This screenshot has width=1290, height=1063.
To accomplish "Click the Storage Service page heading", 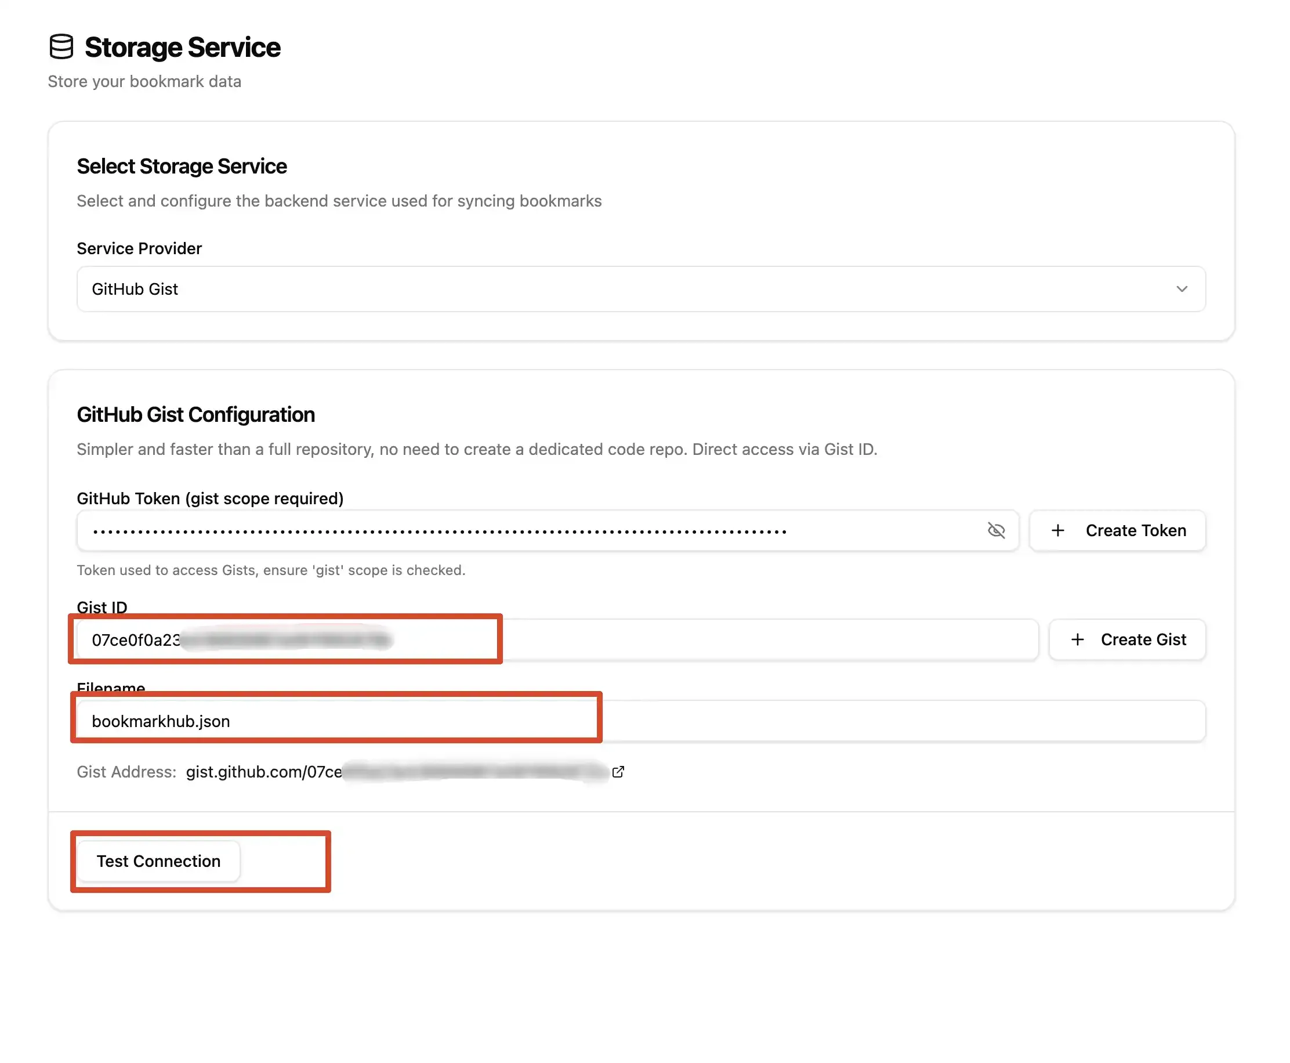I will [182, 47].
